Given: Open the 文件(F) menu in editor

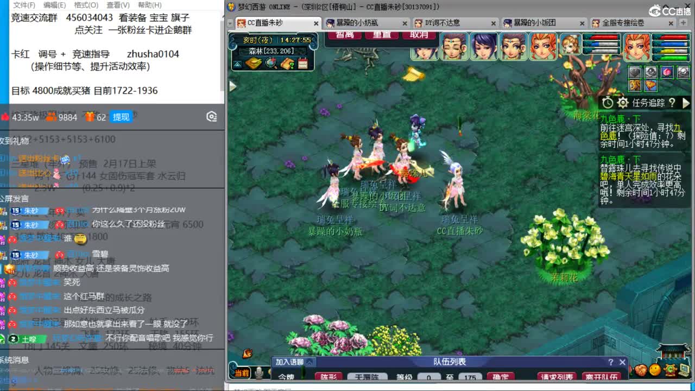Looking at the screenshot, I should tap(24, 5).
